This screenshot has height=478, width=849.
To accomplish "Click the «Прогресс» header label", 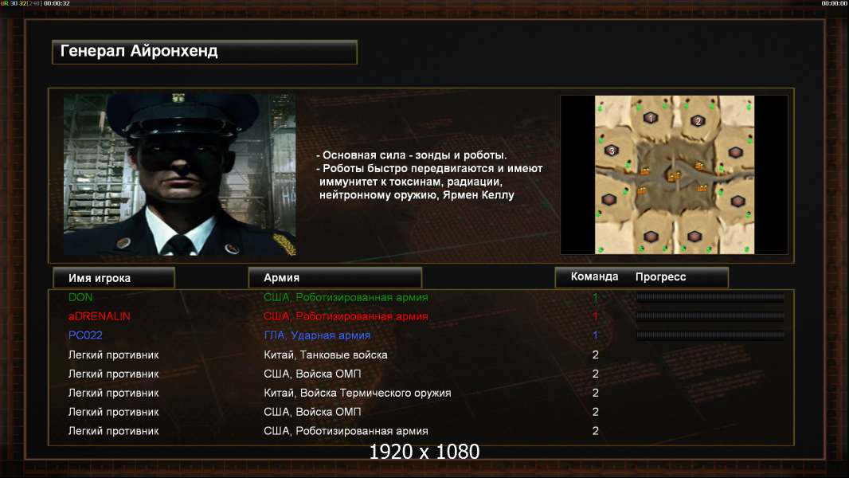I will [x=660, y=276].
